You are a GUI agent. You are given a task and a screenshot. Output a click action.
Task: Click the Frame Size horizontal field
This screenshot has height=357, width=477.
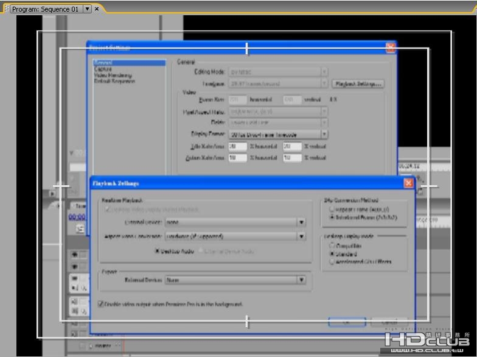tap(237, 100)
